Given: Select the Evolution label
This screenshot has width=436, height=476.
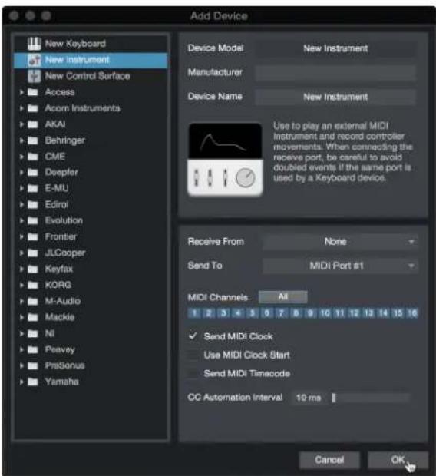Looking at the screenshot, I should pyautogui.click(x=64, y=220).
